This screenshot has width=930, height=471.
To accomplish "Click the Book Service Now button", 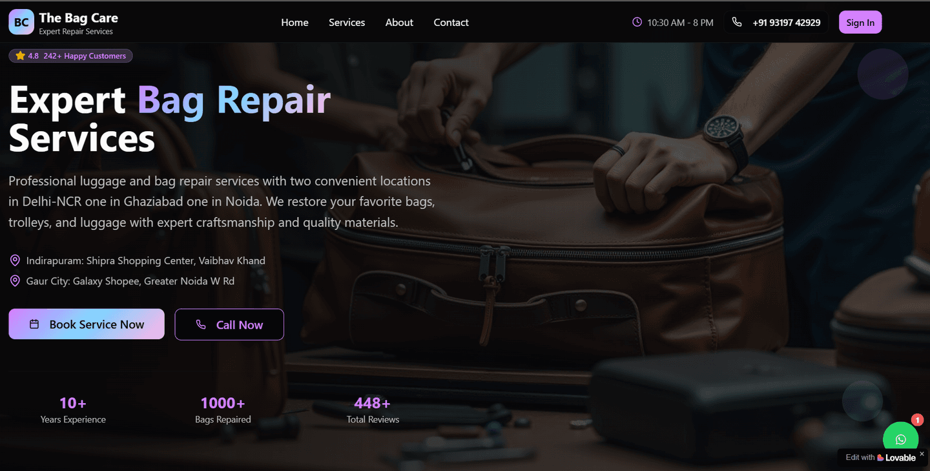I will (x=87, y=324).
